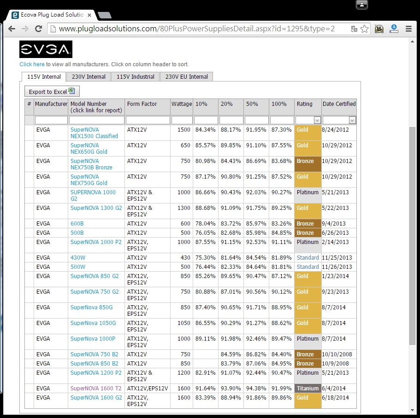Click the scrollbar down arrow
This screenshot has width=420, height=418.
pos(412,410)
